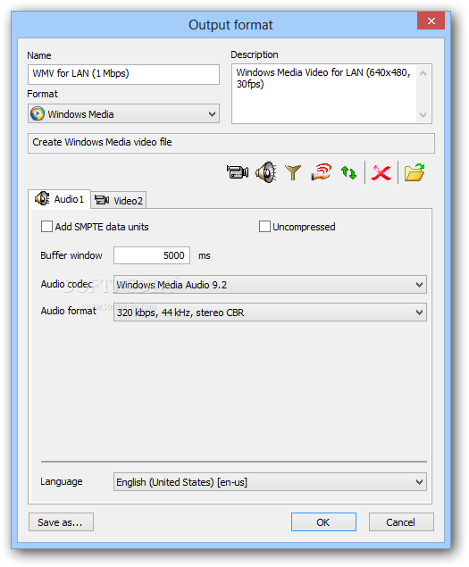469x567 pixels.
Task: Click the hand broadcast script icon
Action: click(321, 172)
